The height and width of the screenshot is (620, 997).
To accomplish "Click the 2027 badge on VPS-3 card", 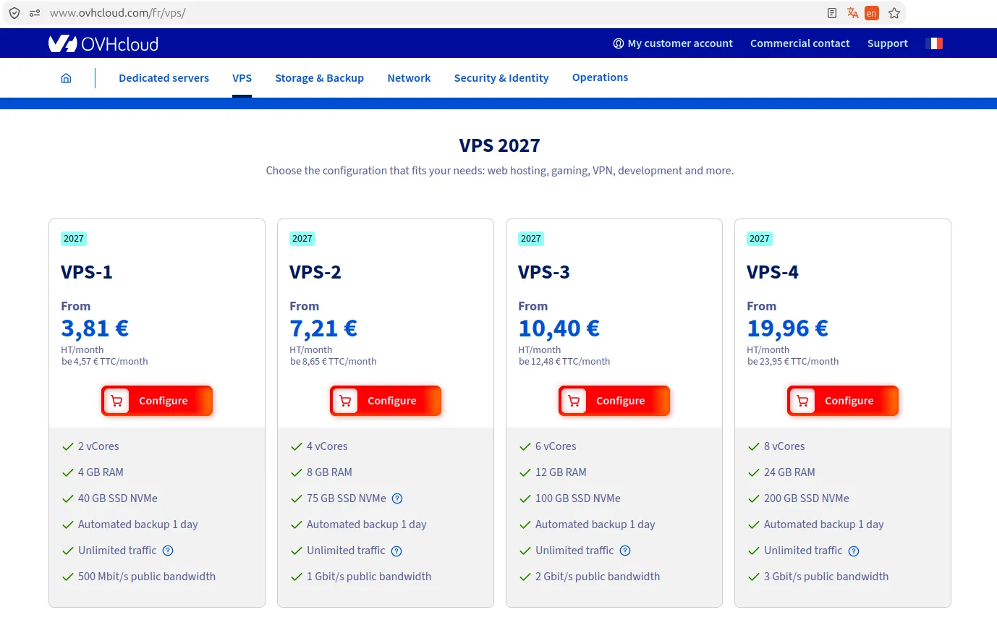I will coord(530,239).
